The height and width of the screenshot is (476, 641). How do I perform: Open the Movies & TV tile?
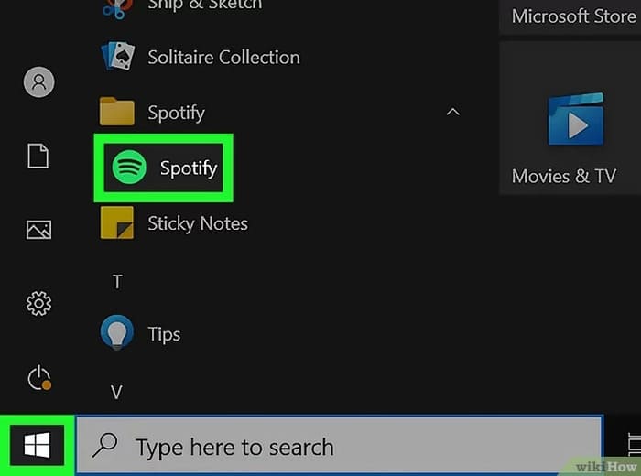tap(563, 137)
